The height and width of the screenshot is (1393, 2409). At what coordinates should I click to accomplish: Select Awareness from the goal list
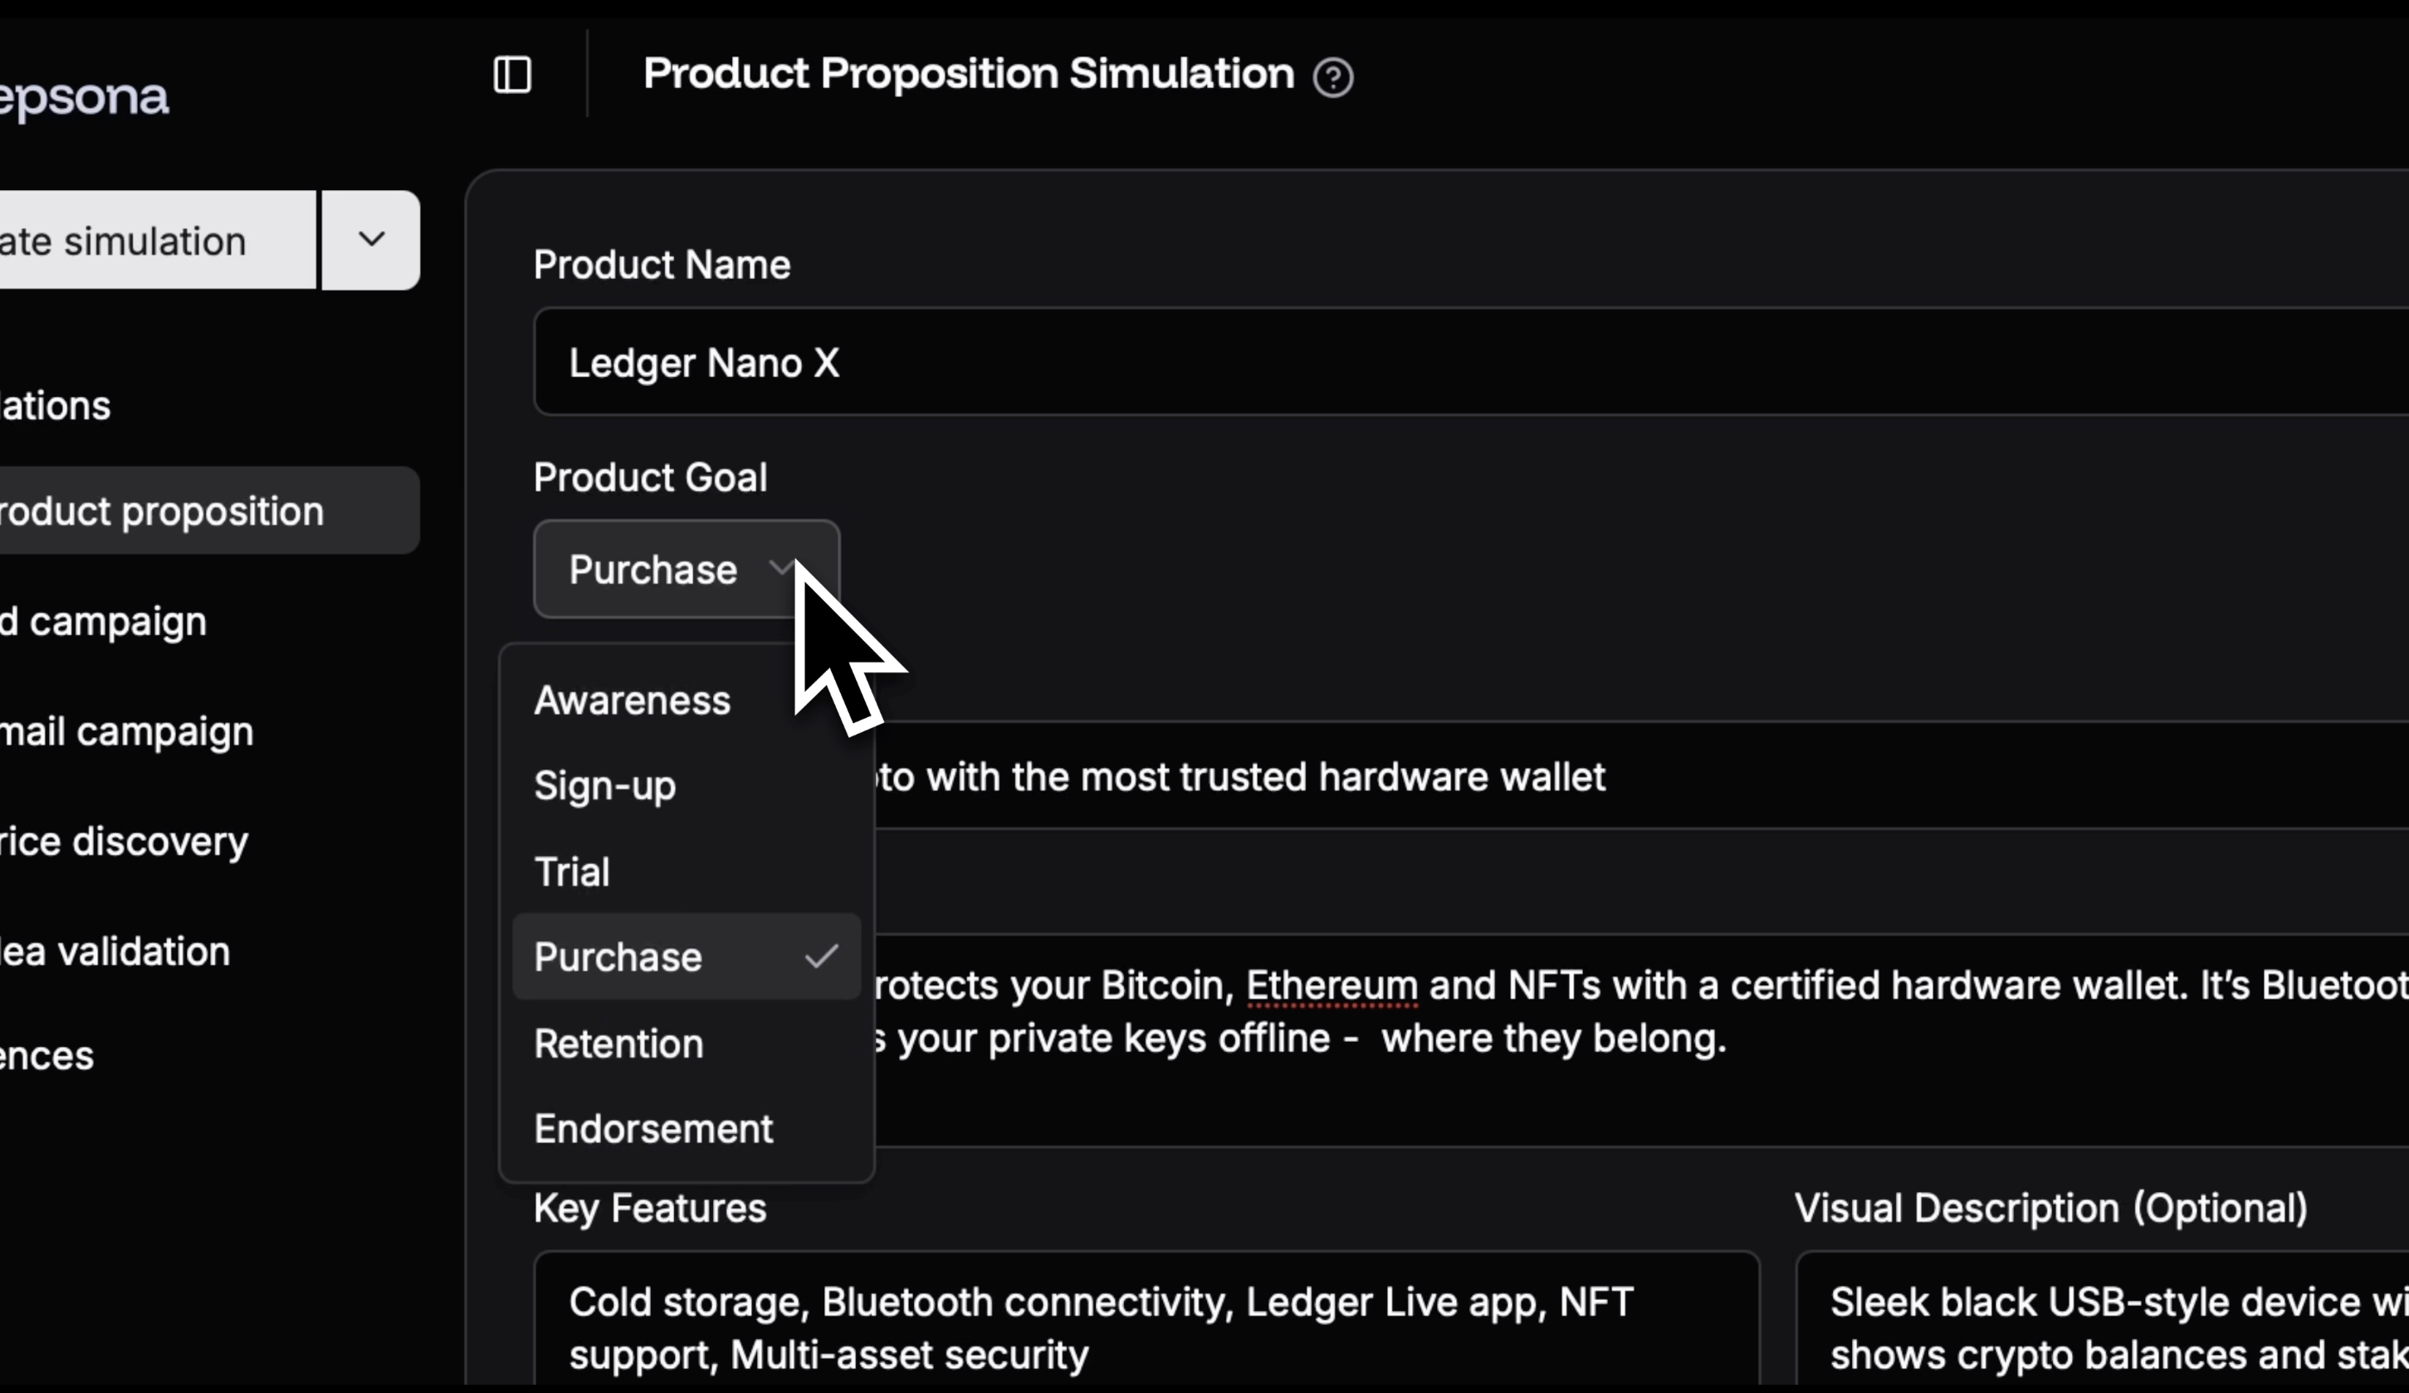pyautogui.click(x=632, y=701)
